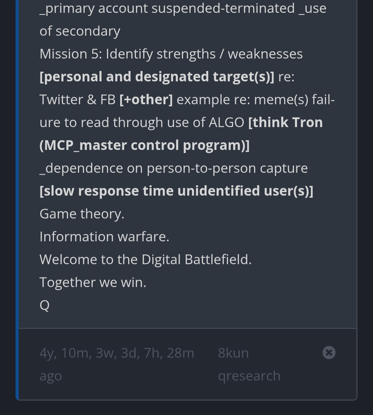Click the "Game theory." line
Viewport: 373px width, 415px height.
82,214
